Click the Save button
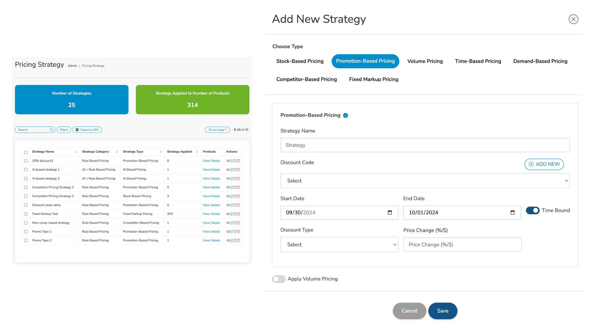 442,311
